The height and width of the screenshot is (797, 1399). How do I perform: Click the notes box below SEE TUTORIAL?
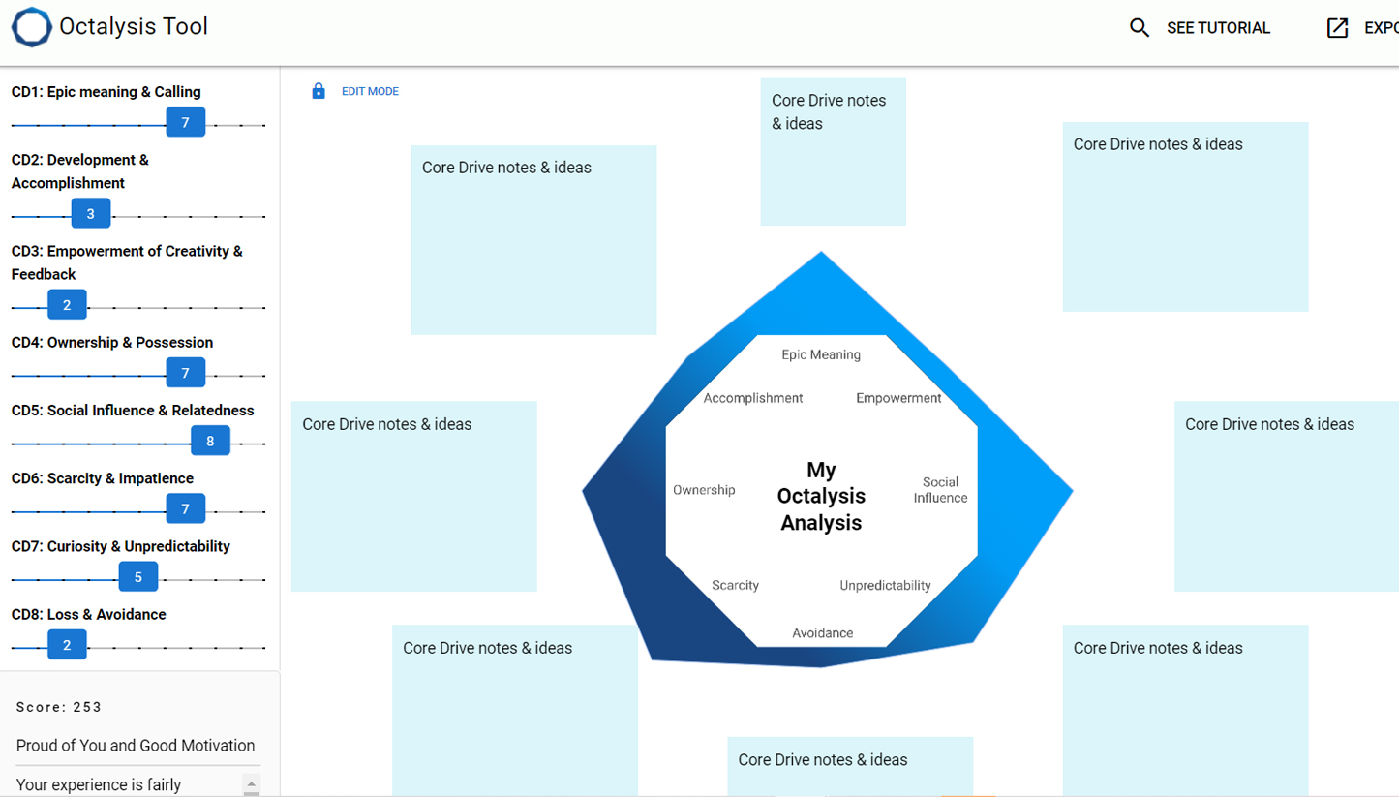coord(1185,217)
